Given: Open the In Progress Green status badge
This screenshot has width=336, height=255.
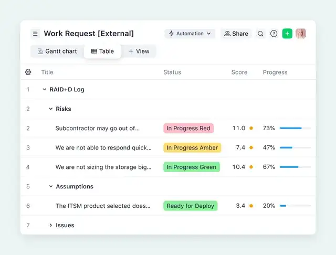Looking at the screenshot, I should coord(191,167).
